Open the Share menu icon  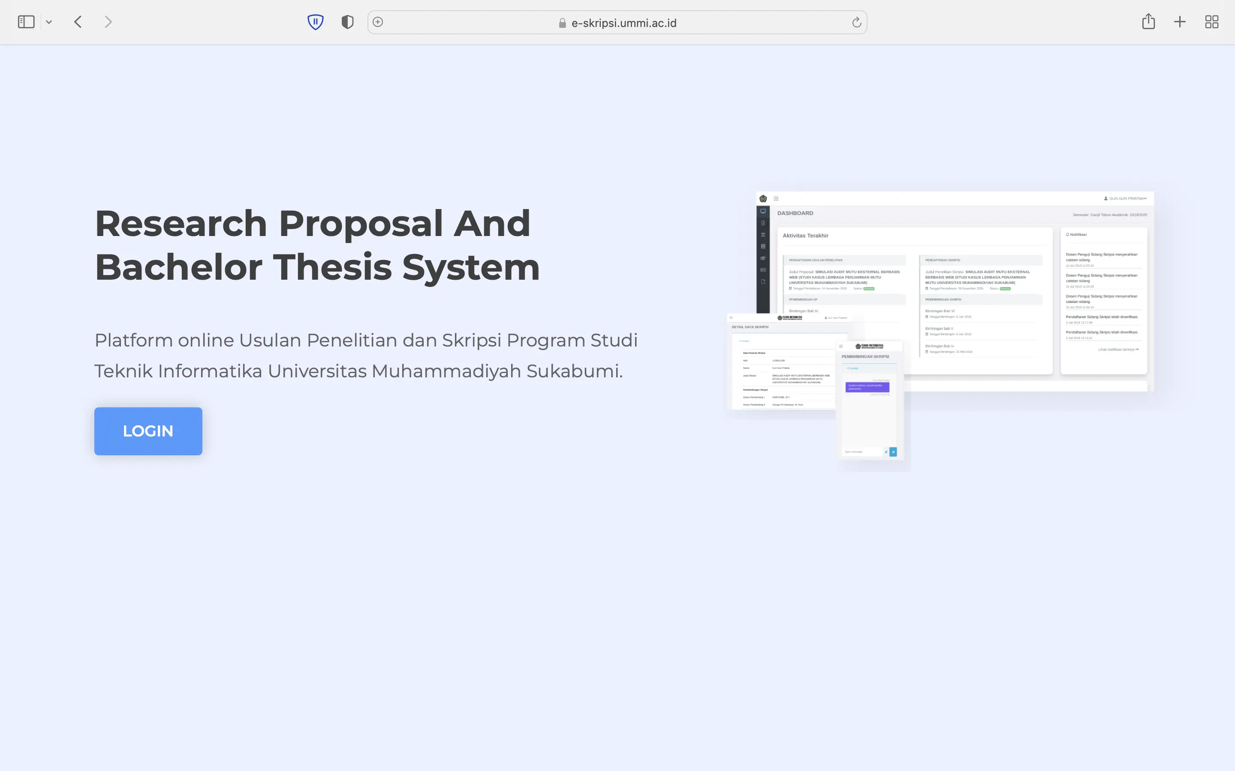[1148, 21]
